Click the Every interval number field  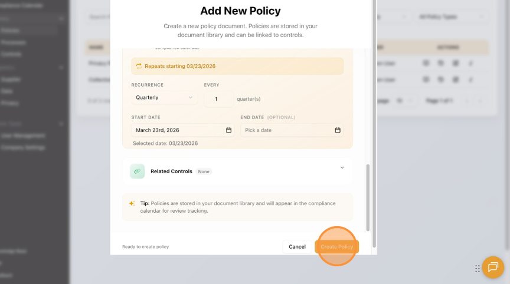point(217,99)
